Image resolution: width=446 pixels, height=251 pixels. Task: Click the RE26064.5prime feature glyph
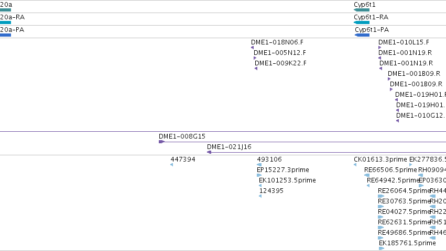point(381,196)
